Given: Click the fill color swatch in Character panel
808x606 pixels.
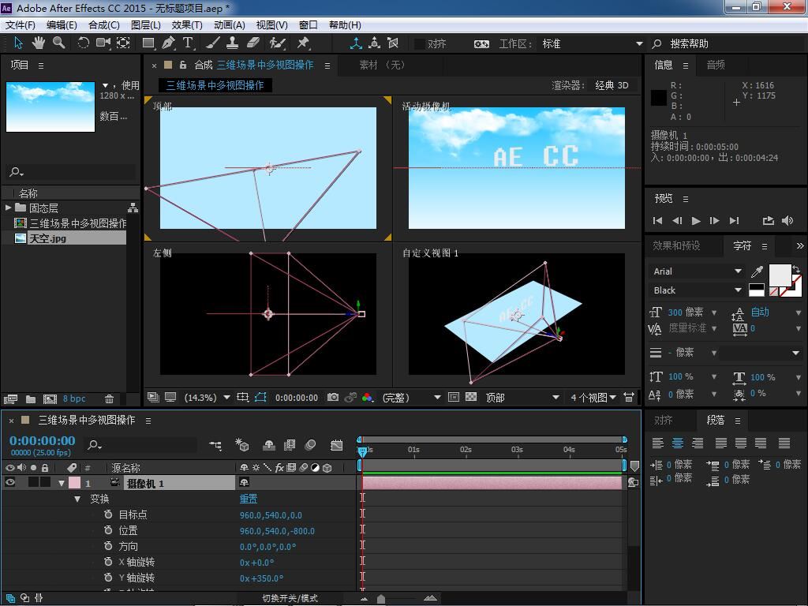Looking at the screenshot, I should [780, 275].
